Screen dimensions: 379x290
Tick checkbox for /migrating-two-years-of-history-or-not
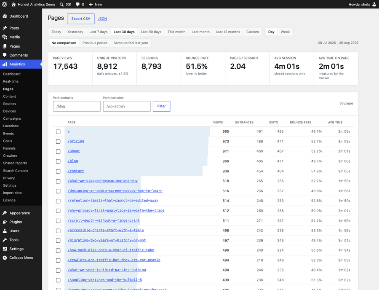[58, 241]
